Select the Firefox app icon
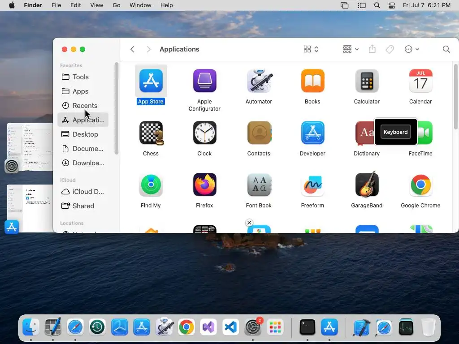 [x=204, y=185]
